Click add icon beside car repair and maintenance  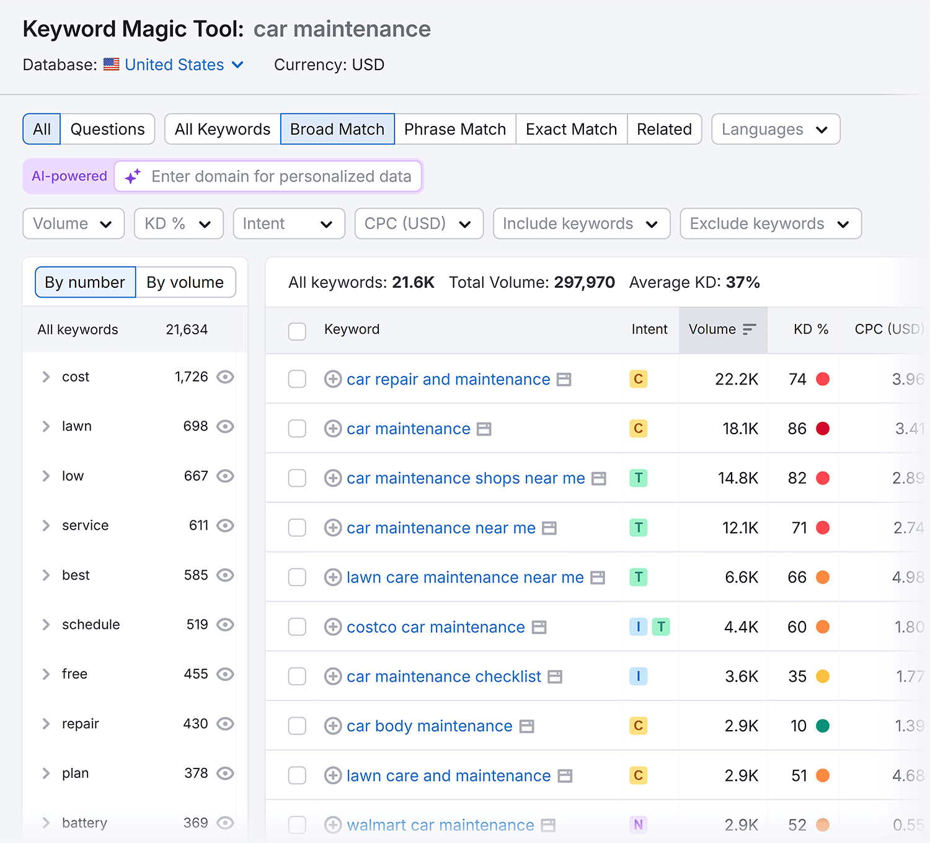333,379
